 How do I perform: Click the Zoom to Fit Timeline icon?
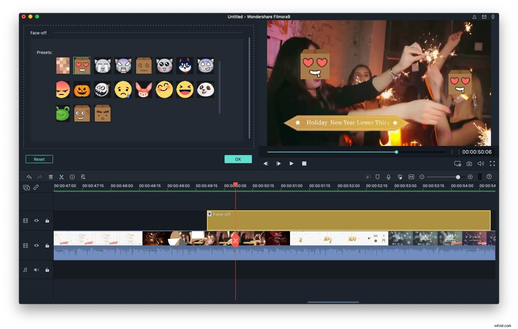tap(411, 177)
